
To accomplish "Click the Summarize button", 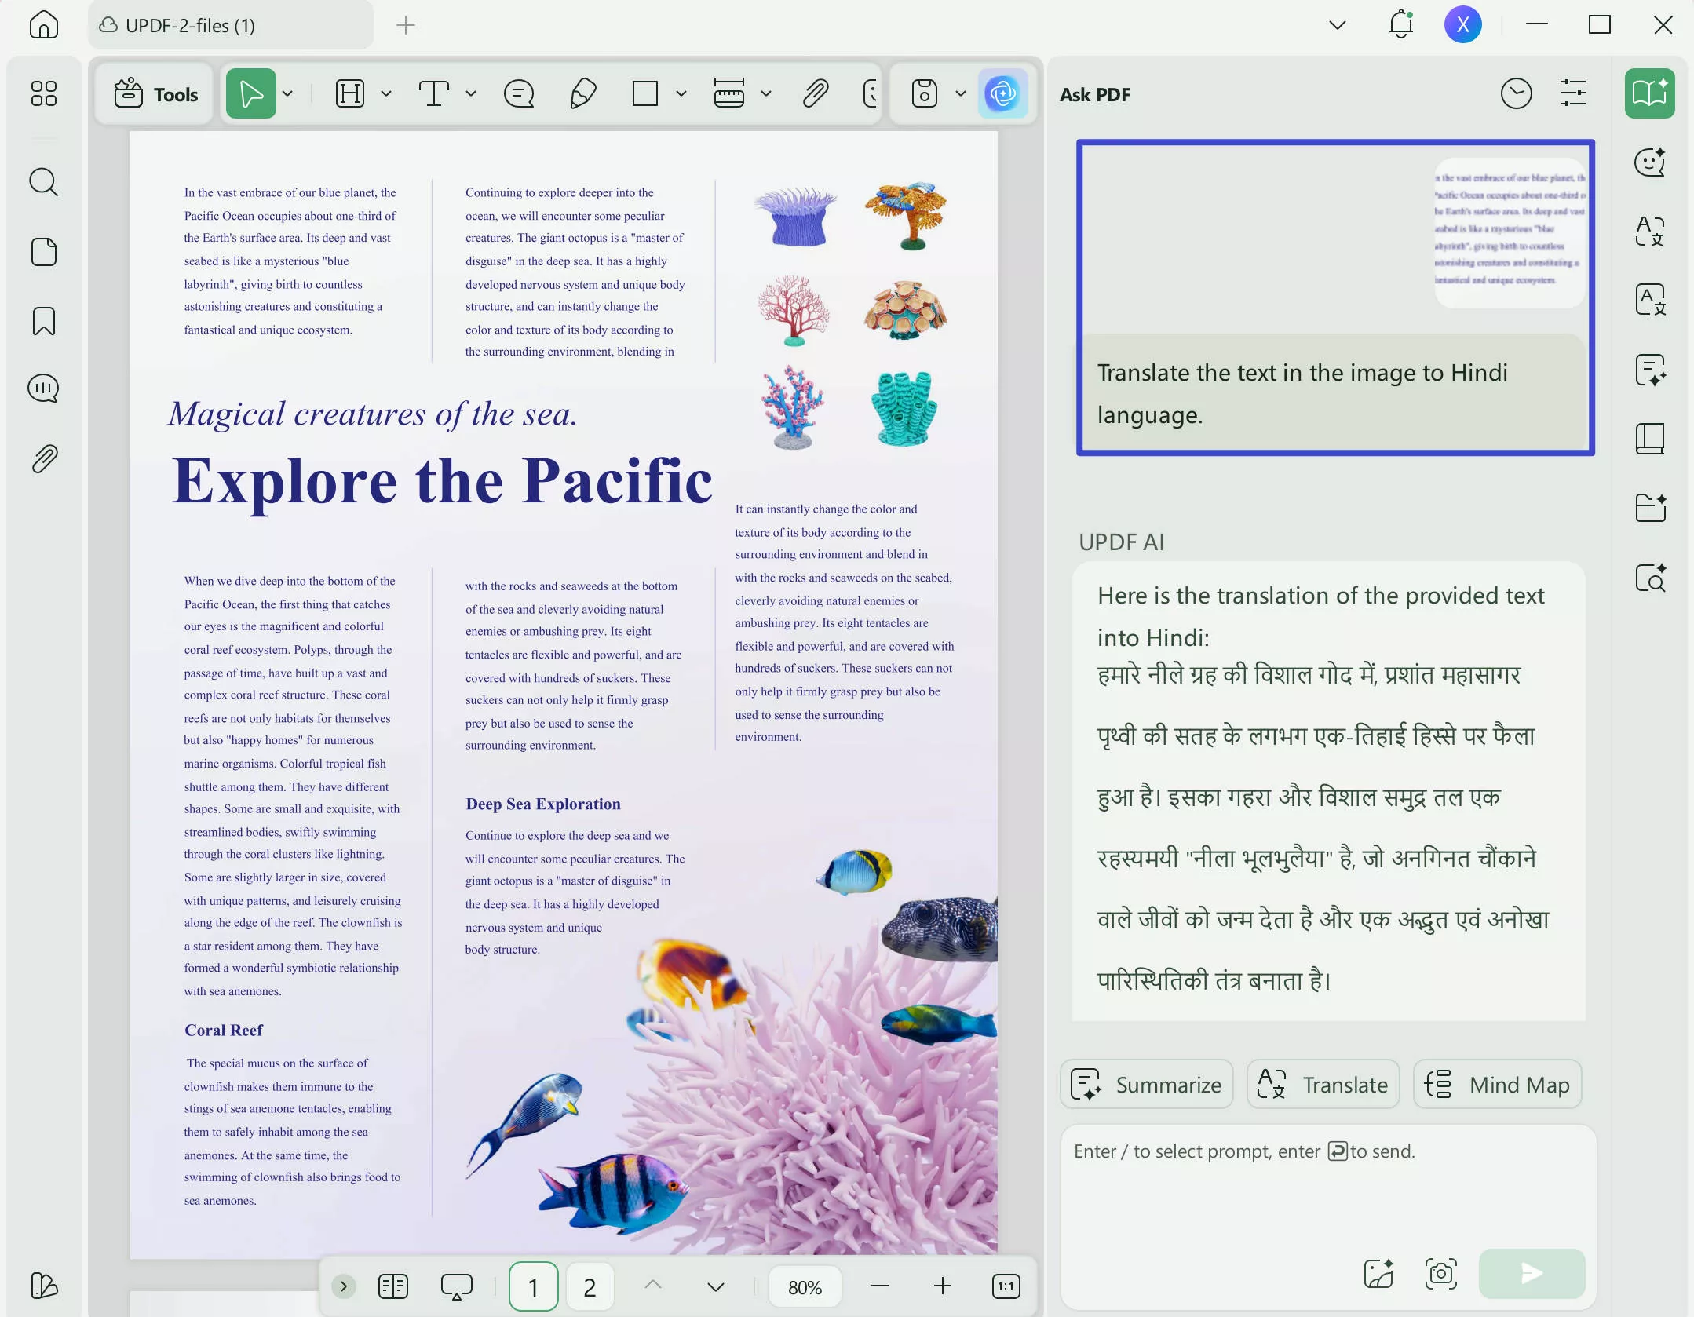I will (1146, 1085).
